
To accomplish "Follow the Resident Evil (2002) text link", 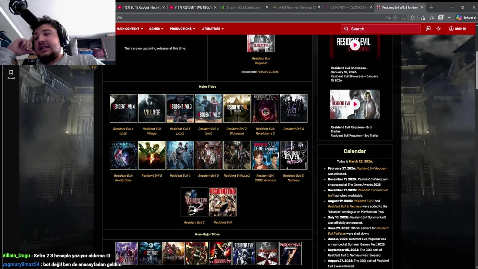I will pos(237,176).
